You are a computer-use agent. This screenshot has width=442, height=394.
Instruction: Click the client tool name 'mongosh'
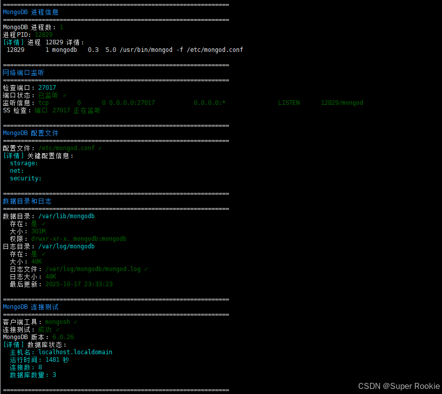(x=58, y=322)
